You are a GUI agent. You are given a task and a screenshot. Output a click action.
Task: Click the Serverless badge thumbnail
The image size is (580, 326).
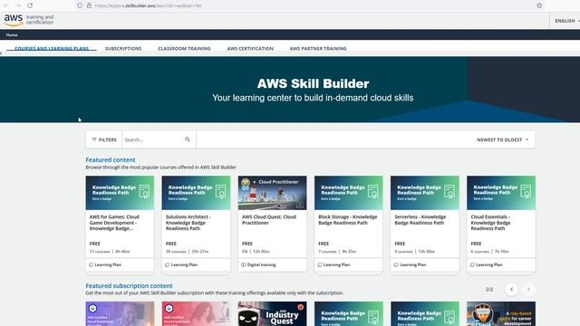[425, 193]
